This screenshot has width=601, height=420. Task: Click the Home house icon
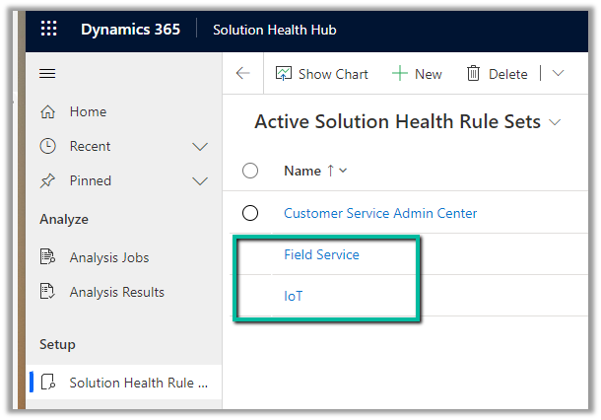(47, 112)
